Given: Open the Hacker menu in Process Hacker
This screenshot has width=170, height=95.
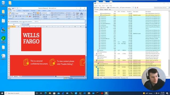Looking at the screenshot, I should pos(96,6).
